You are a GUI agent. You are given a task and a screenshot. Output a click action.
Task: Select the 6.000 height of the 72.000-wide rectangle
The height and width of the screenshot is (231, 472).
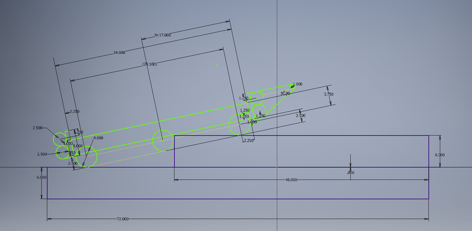tap(41, 177)
